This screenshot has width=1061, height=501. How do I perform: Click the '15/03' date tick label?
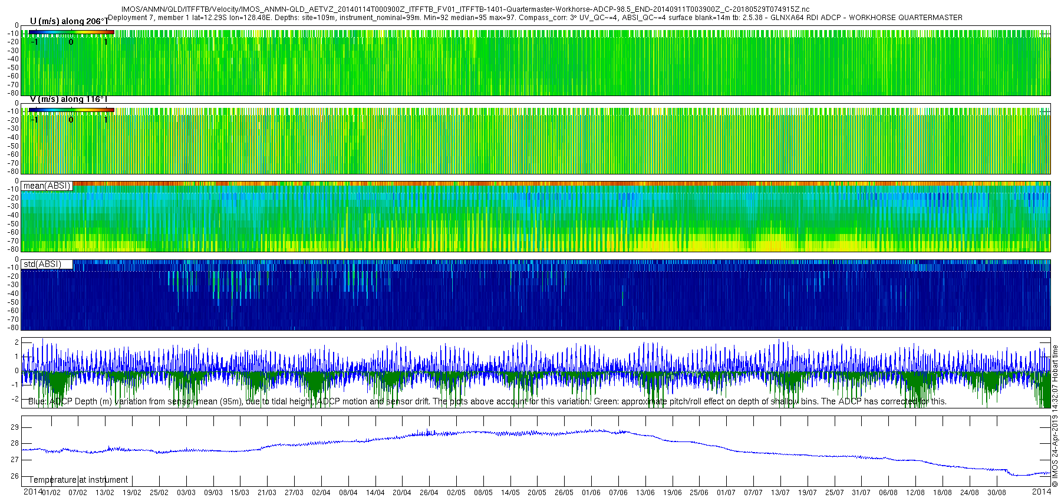point(240,493)
